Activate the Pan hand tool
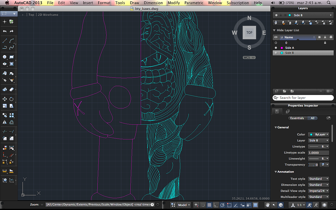336x210 pixels. coord(267,205)
